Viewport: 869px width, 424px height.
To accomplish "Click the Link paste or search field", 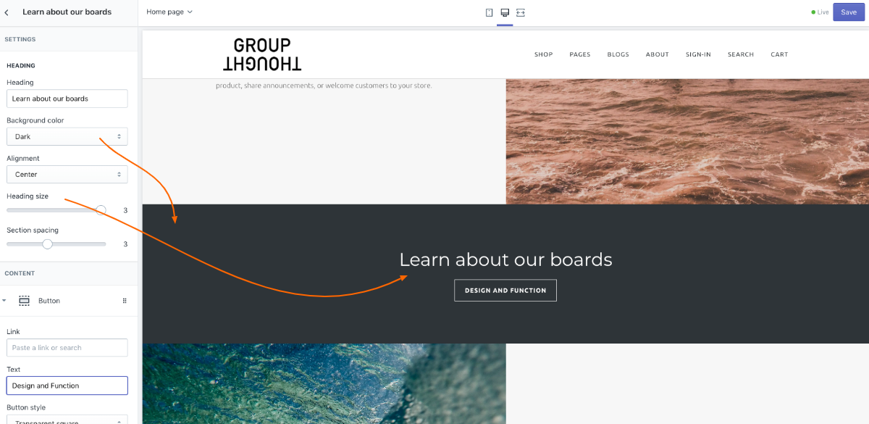I will [67, 348].
